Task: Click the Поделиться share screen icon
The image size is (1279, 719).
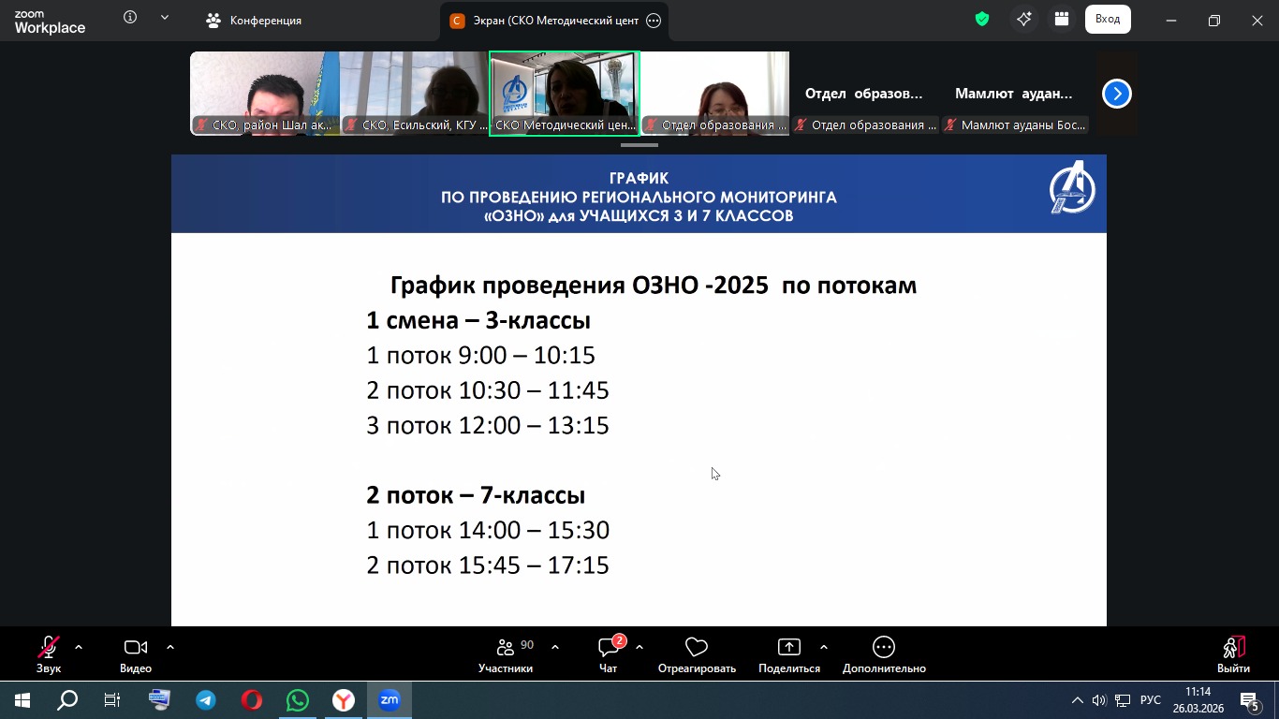Action: (x=788, y=653)
